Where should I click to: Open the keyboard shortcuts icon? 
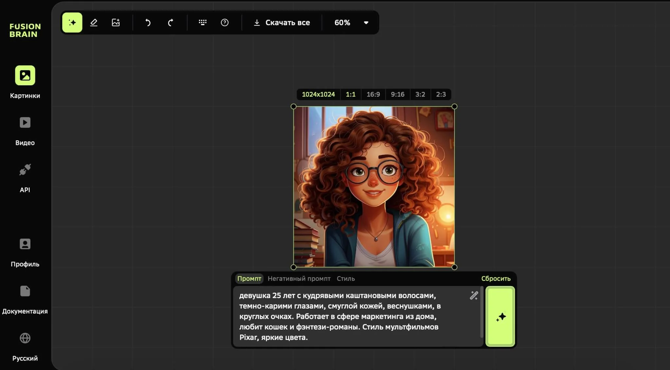(x=203, y=23)
